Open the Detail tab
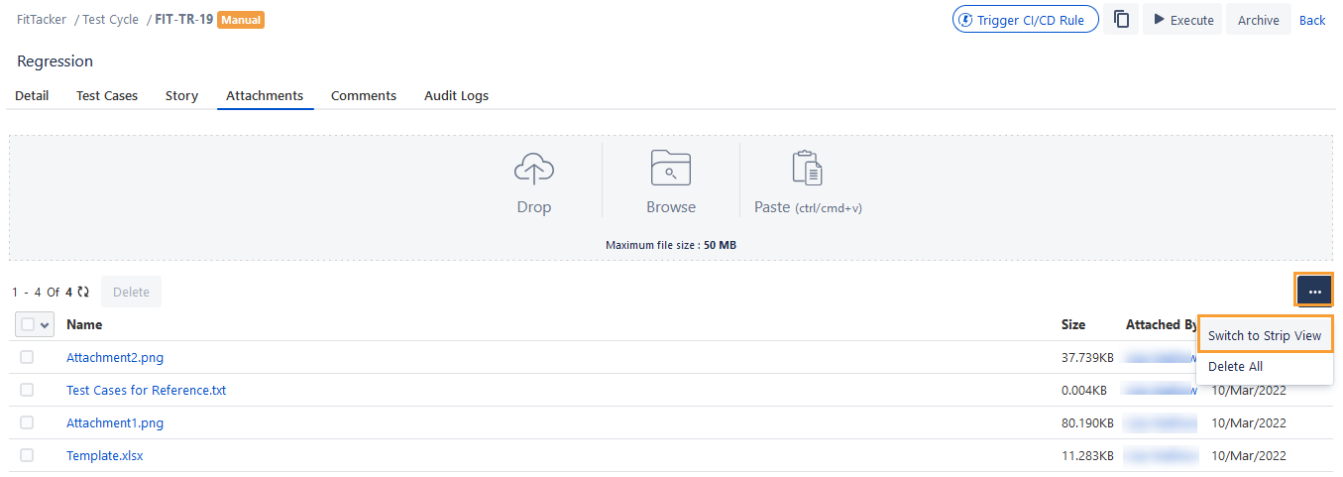The width and height of the screenshot is (1343, 477). [x=32, y=96]
